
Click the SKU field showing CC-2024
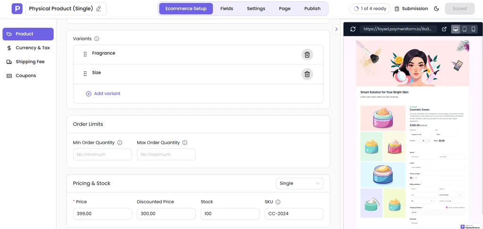[294, 213]
